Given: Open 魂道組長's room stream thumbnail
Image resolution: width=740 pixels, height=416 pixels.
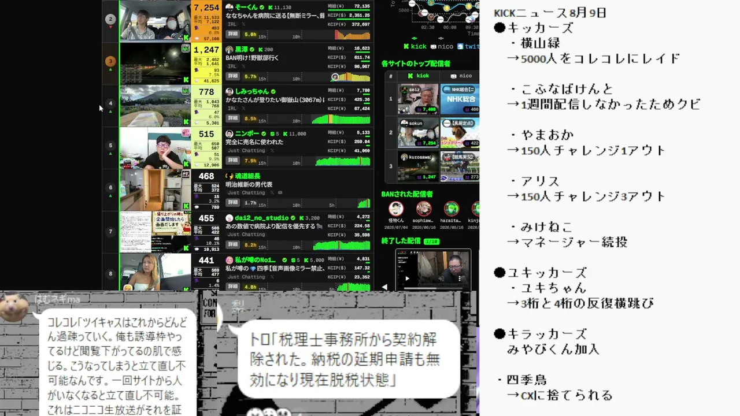Looking at the screenshot, I should 155,190.
